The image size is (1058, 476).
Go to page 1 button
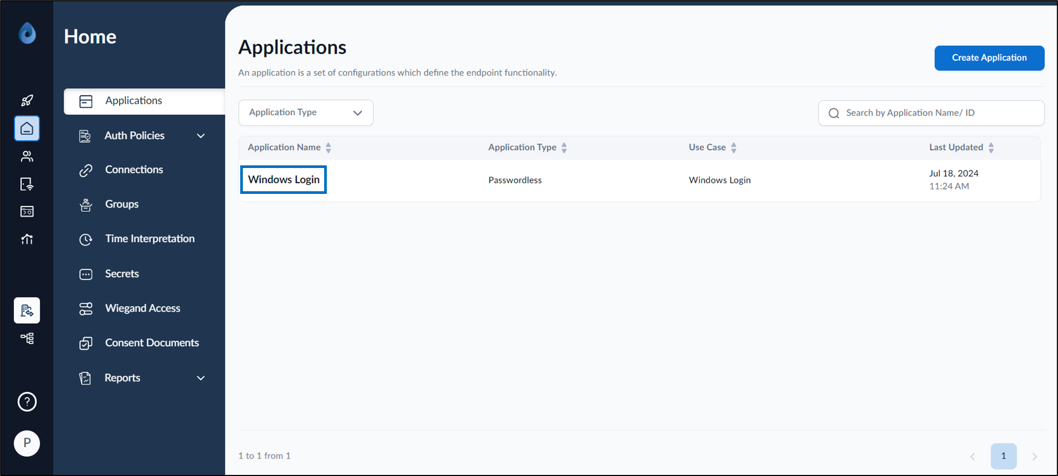[1003, 456]
